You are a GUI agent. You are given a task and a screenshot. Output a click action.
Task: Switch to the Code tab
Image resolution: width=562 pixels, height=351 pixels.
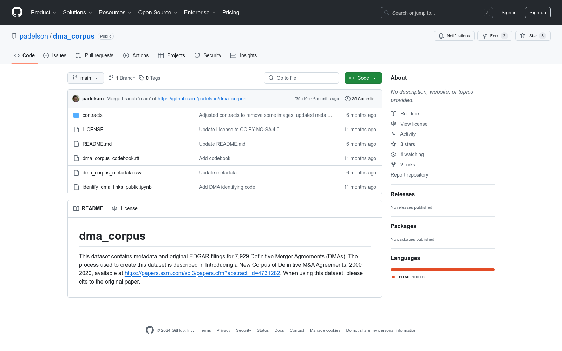click(x=25, y=55)
